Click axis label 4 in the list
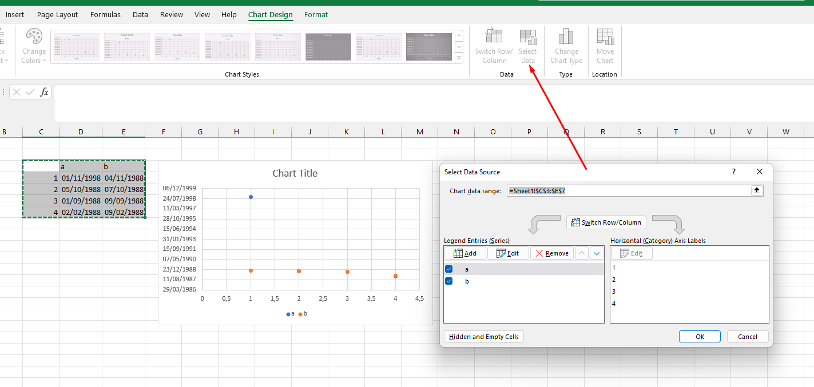The height and width of the screenshot is (387, 814). point(614,304)
